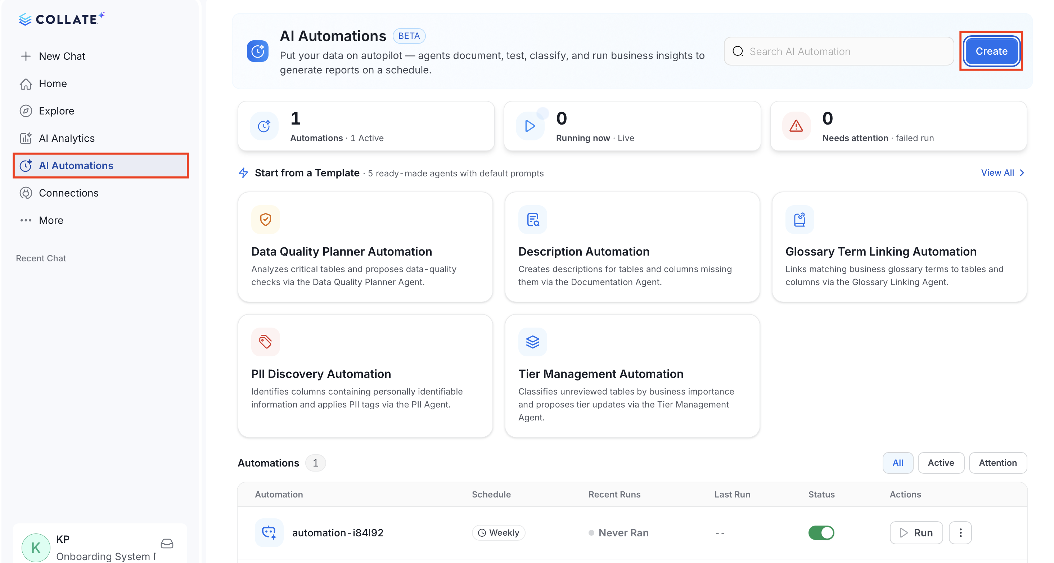The width and height of the screenshot is (1054, 563).
Task: Click the Automations count card icon
Action: coord(264,126)
